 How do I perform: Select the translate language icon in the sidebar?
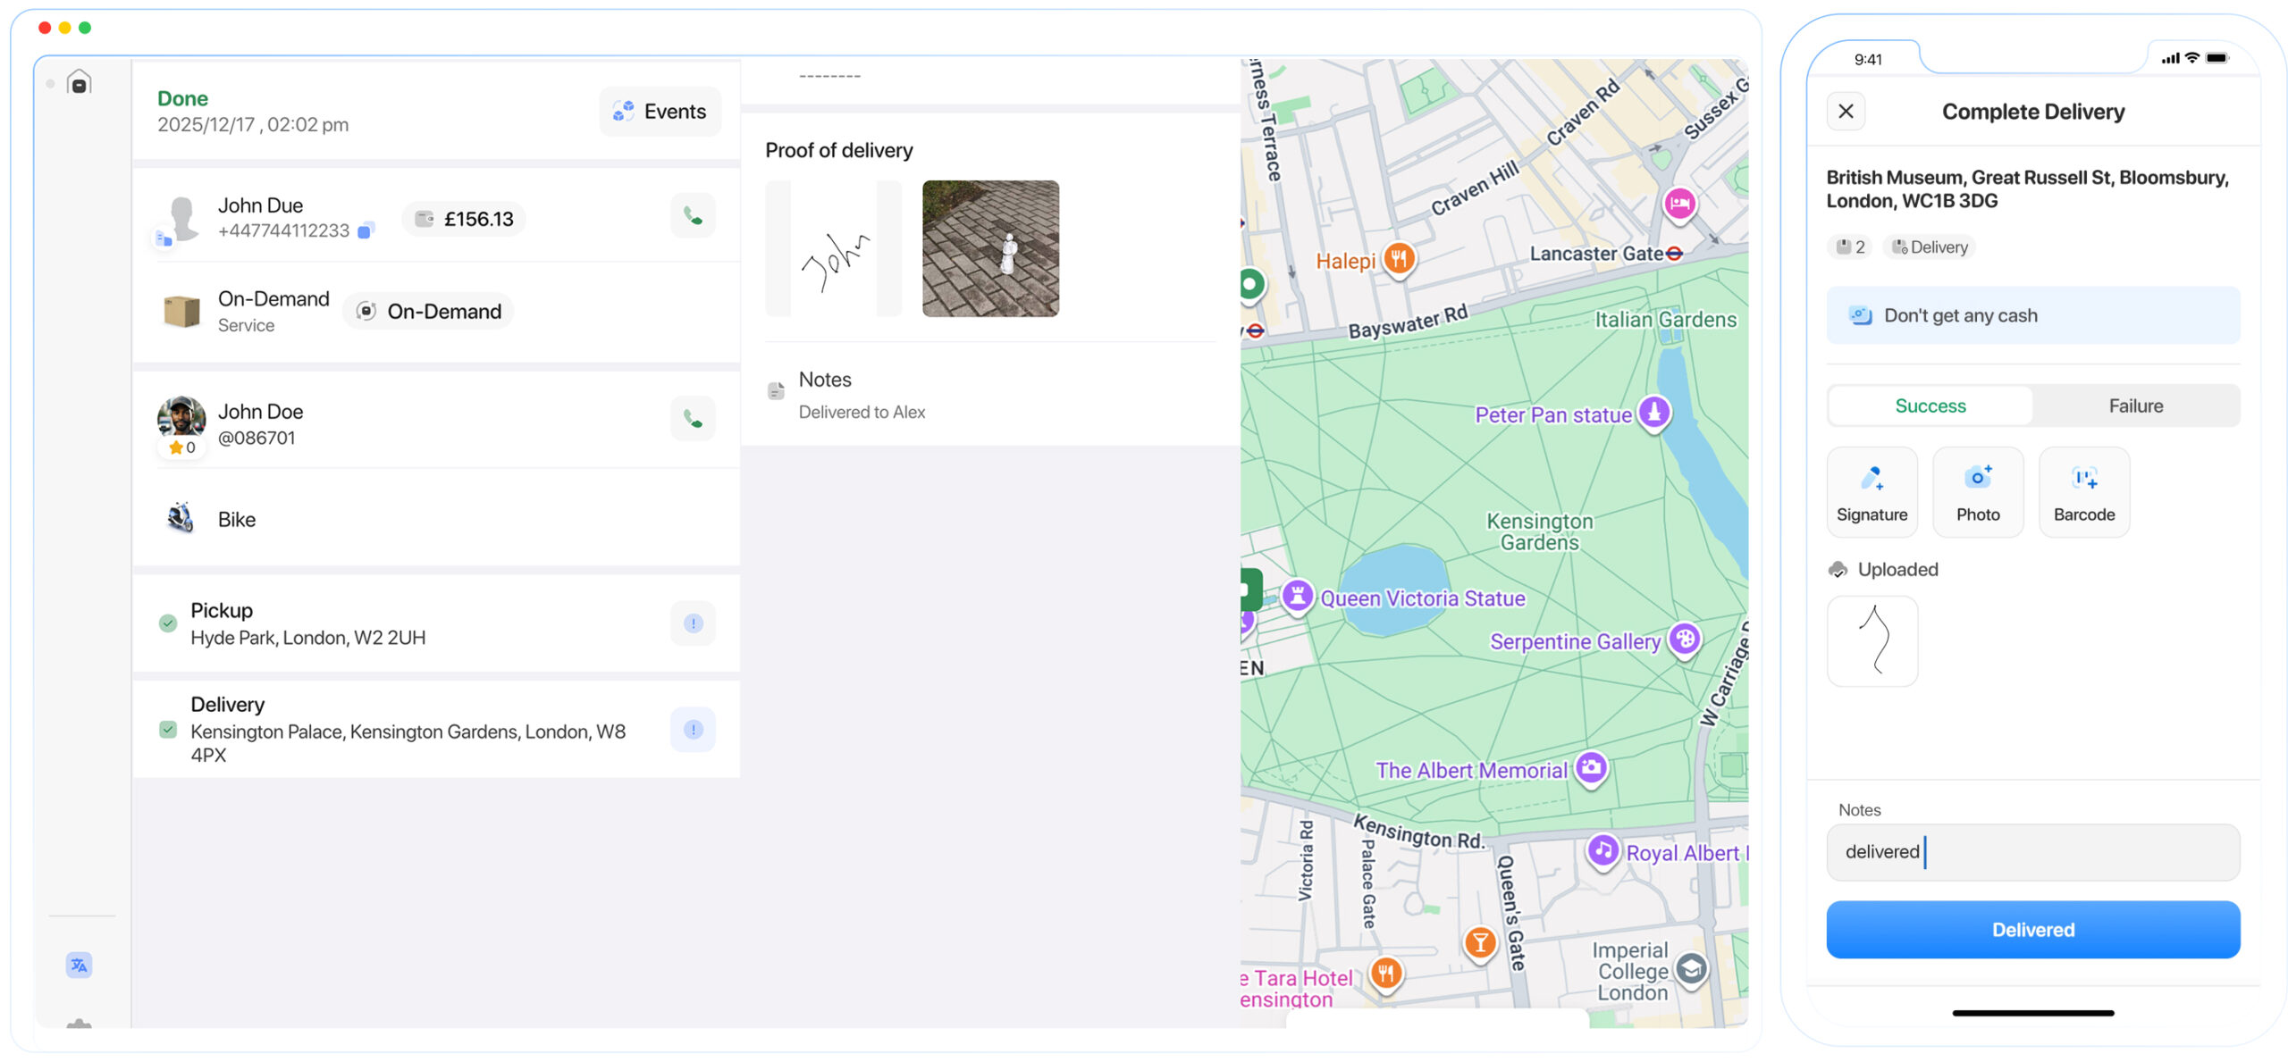pos(80,966)
